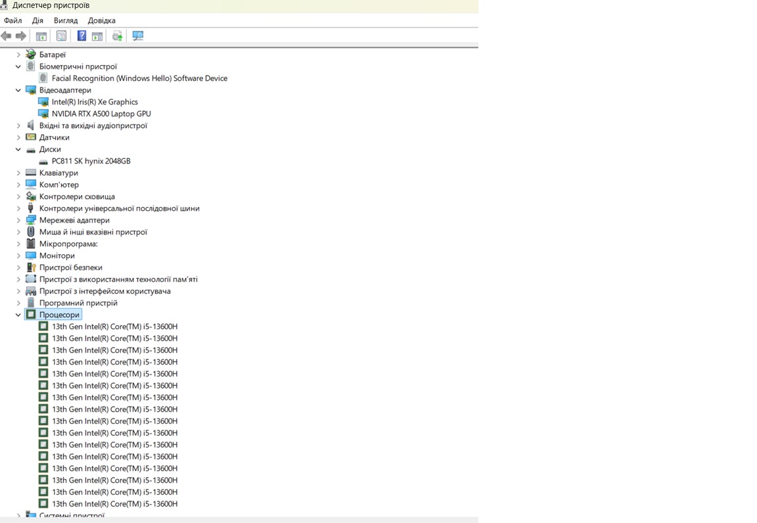Click the Facial Recognition device icon

(x=43, y=78)
